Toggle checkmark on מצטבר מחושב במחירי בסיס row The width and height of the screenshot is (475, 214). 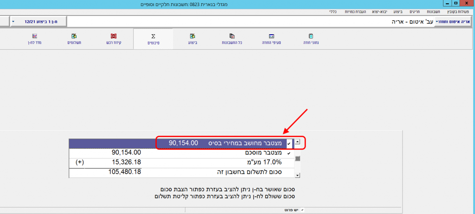pyautogui.click(x=289, y=144)
